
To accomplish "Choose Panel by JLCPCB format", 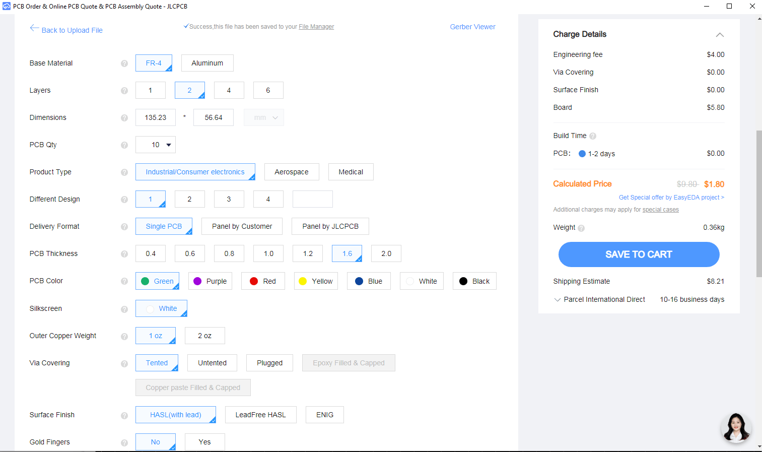I will 330,226.
